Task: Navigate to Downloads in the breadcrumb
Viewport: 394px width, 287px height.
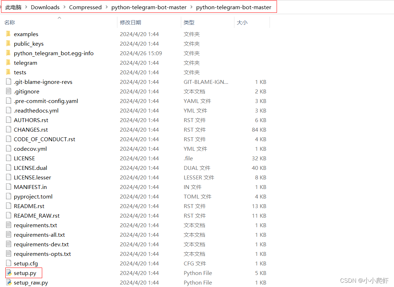Action: 45,7
